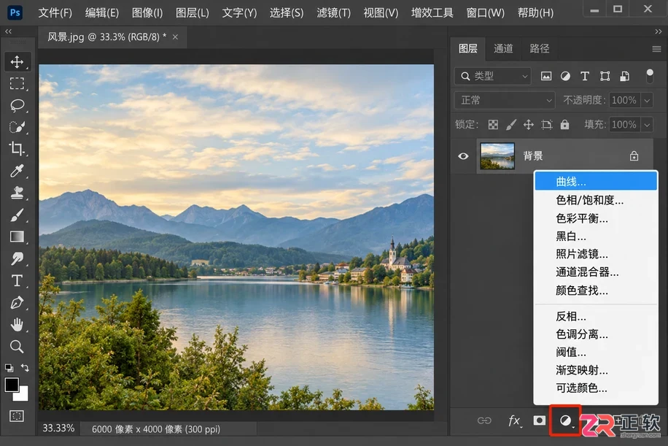
Task: Filter layers by adjustment layers
Action: tap(565, 77)
